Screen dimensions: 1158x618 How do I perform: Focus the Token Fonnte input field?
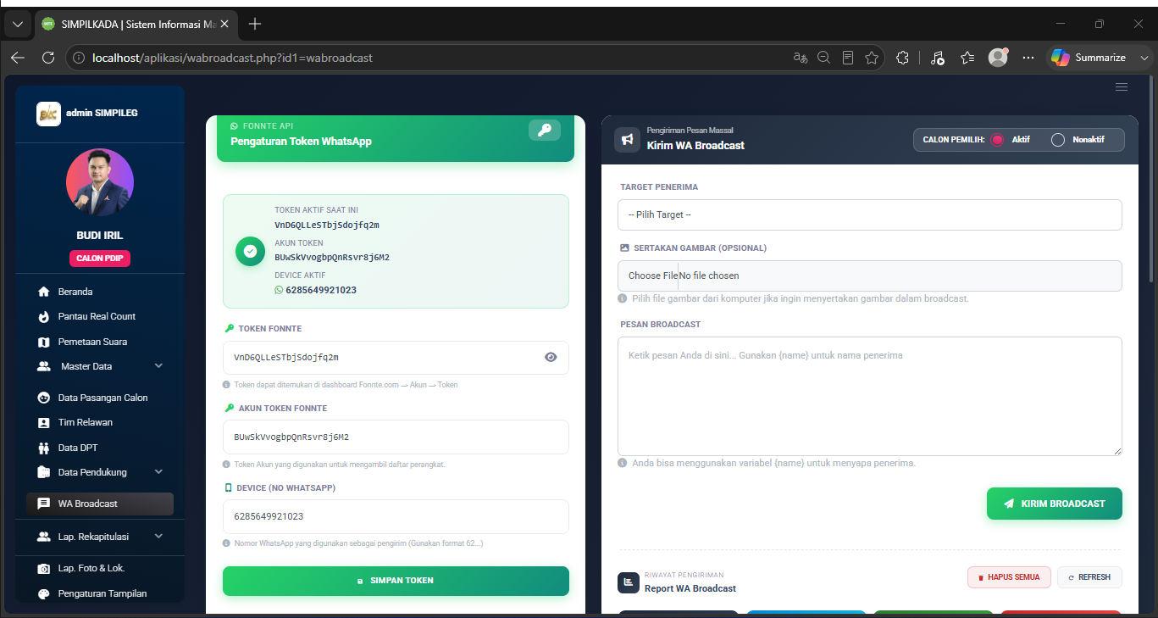(x=396, y=358)
